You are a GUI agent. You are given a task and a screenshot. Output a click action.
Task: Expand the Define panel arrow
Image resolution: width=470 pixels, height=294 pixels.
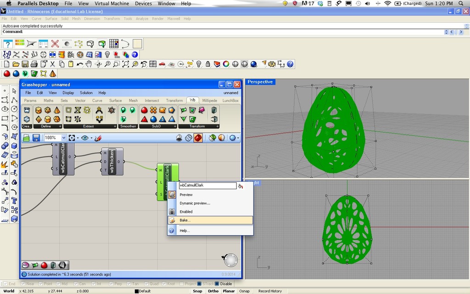(x=60, y=126)
